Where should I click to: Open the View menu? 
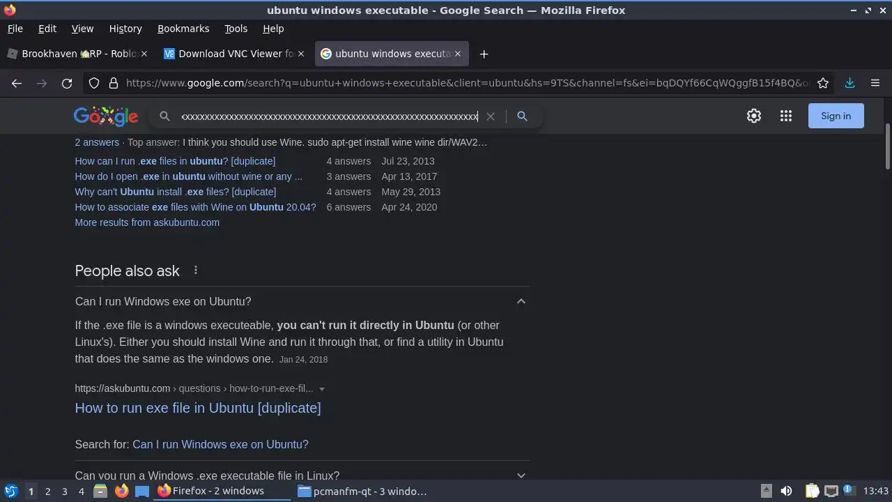tap(82, 29)
